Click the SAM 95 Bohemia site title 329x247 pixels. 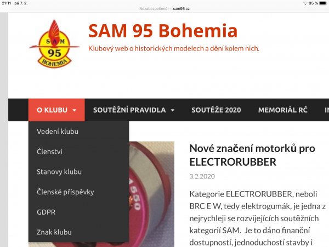(x=163, y=31)
